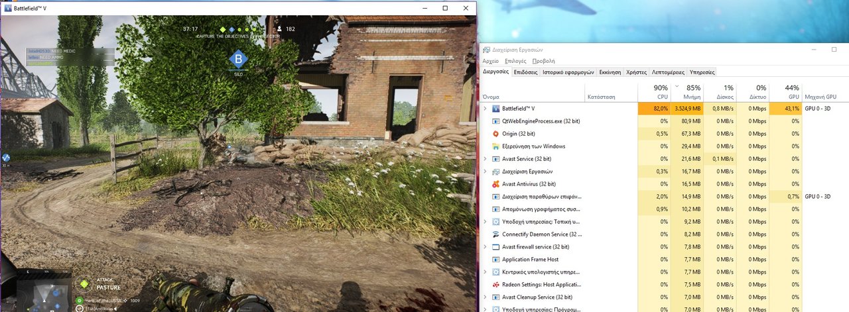Click the Application Frame Host icon
The image size is (849, 312).
pos(495,260)
